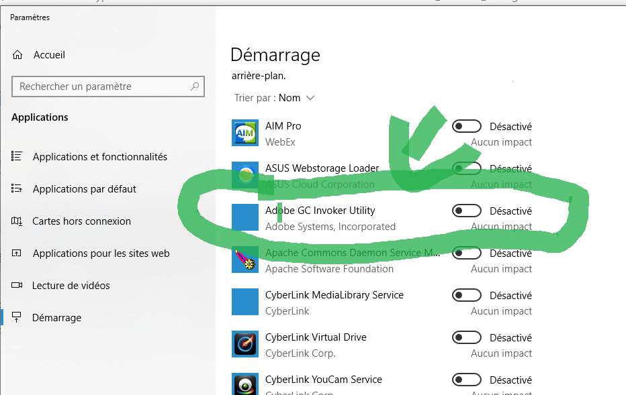Image resolution: width=626 pixels, height=395 pixels.
Task: Click the AIM Pro app icon
Action: (x=245, y=133)
